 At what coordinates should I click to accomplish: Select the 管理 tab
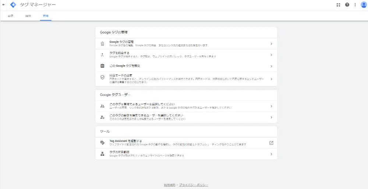46,16
